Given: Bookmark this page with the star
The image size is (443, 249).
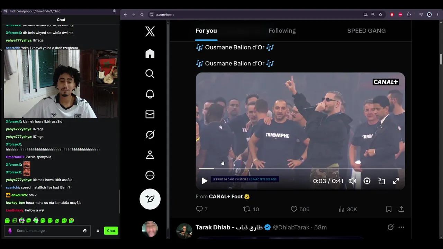Looking at the screenshot, I should coord(380,15).
